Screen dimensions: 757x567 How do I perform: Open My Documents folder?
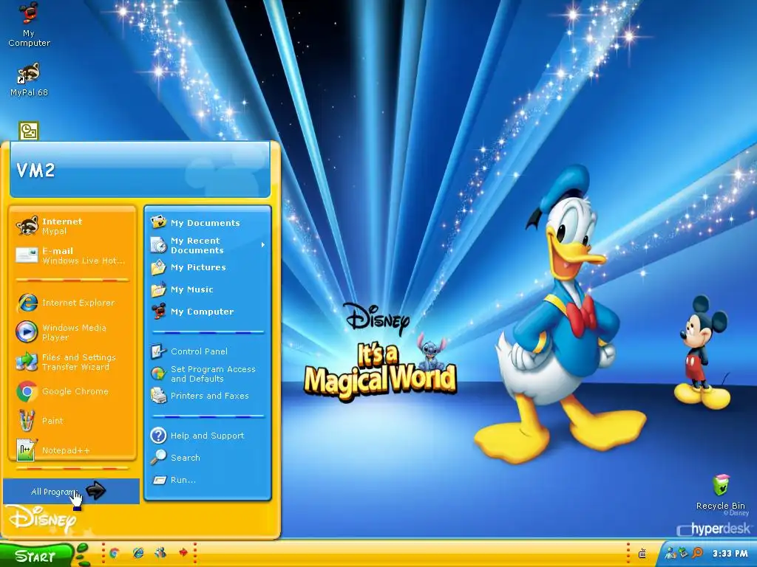pyautogui.click(x=208, y=223)
